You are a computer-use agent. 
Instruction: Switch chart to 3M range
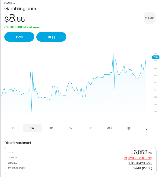click(x=71, y=128)
